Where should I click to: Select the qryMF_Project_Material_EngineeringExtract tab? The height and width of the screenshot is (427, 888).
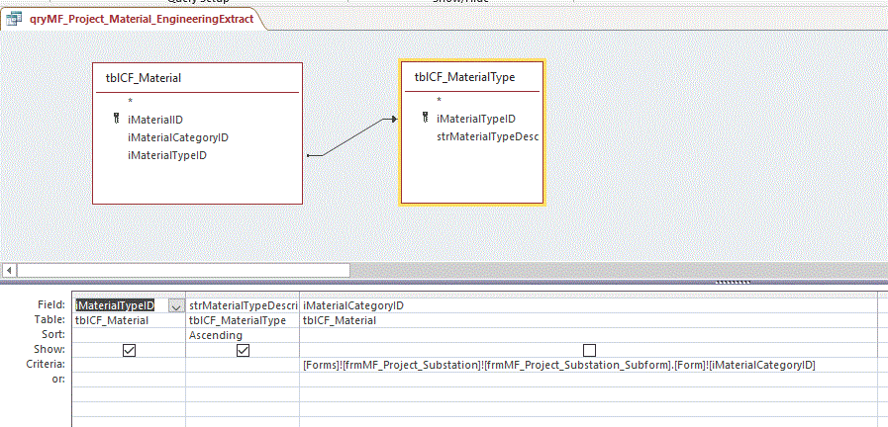(139, 18)
